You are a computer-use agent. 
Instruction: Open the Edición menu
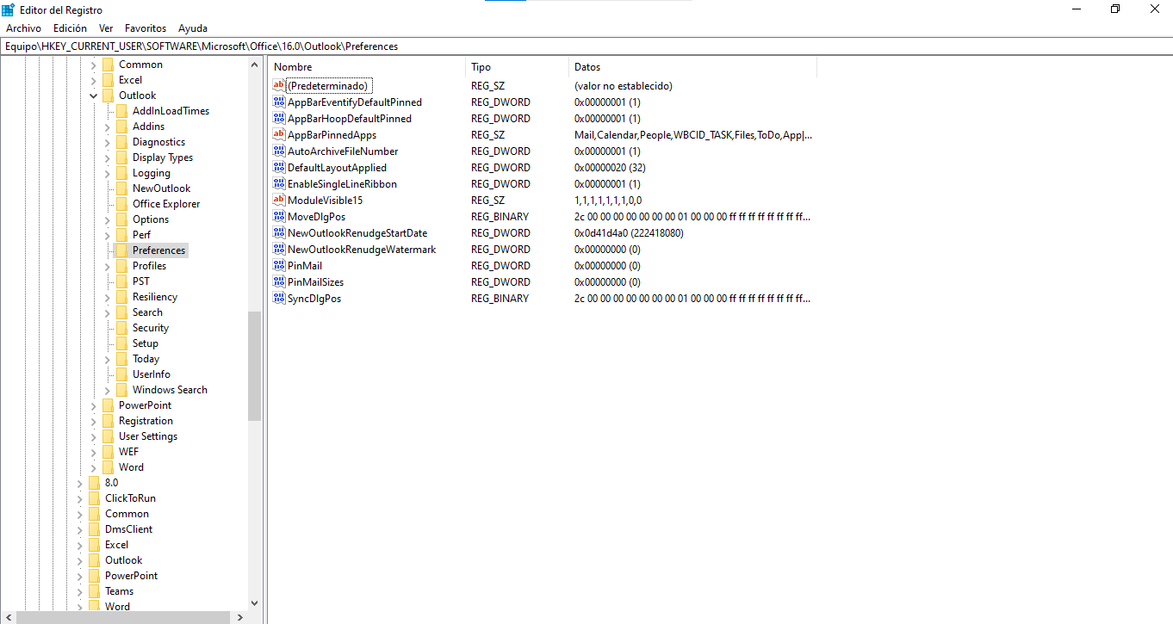[70, 28]
